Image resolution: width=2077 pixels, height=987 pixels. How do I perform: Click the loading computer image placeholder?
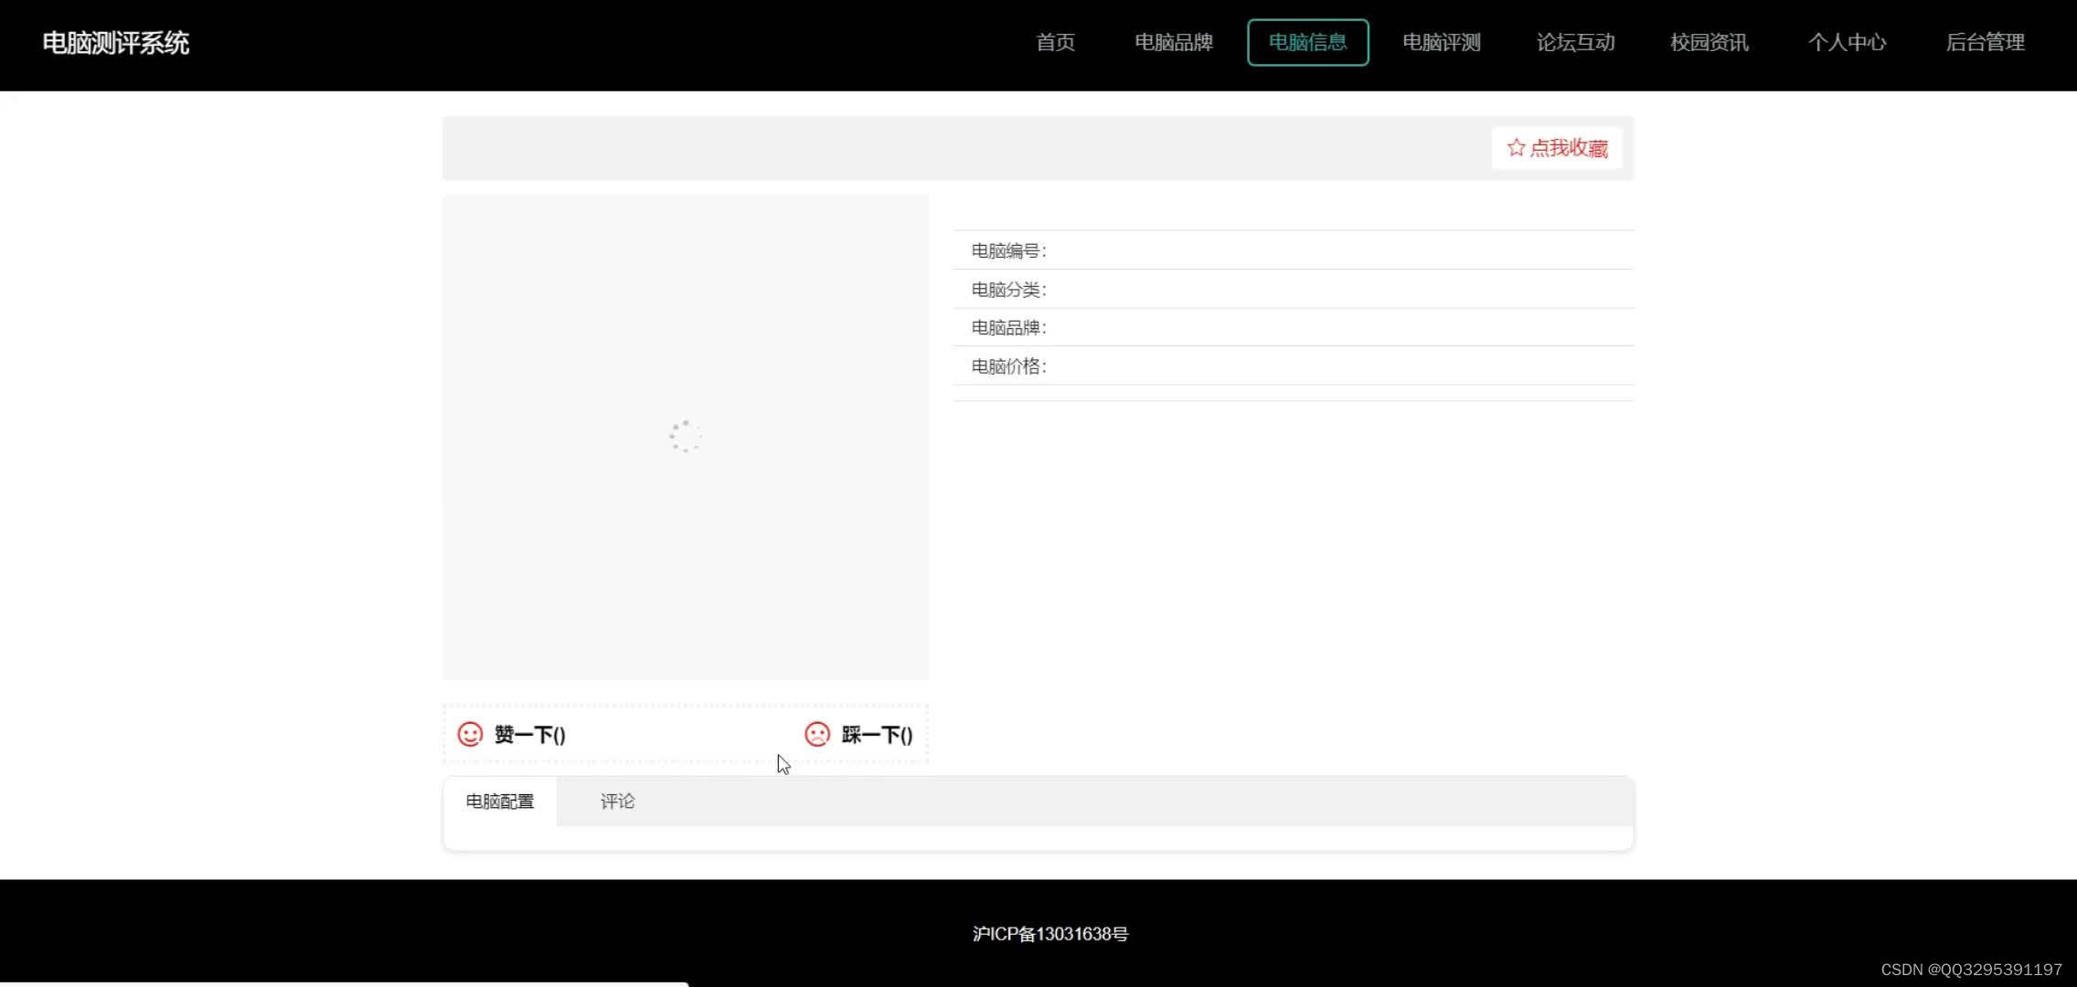click(686, 437)
